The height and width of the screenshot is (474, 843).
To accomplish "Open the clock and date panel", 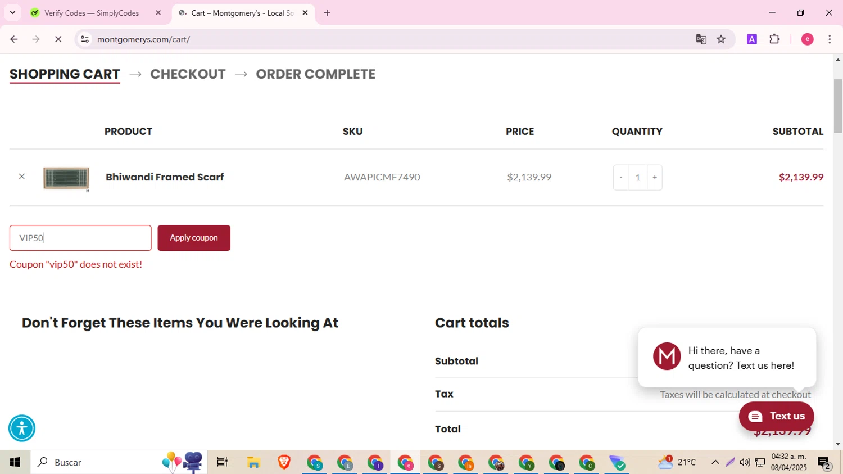I will (x=789, y=462).
